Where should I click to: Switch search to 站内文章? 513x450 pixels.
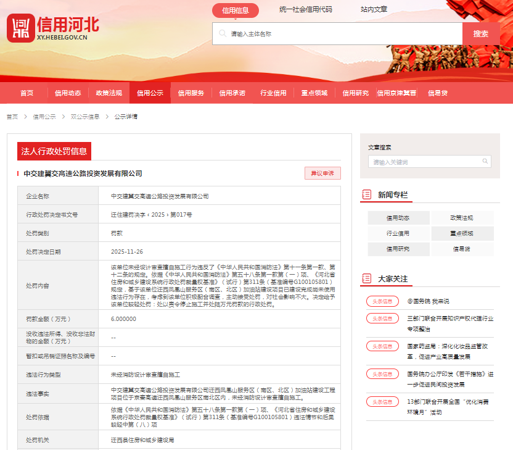point(374,10)
